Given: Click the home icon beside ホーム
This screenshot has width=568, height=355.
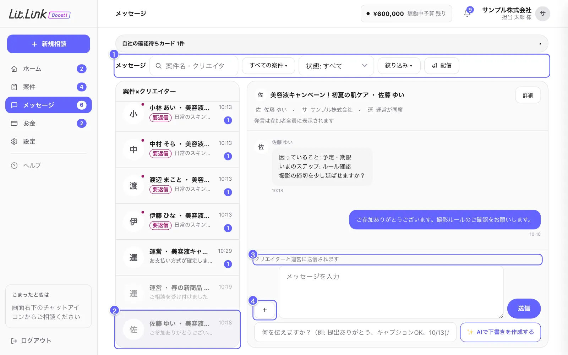Looking at the screenshot, I should (14, 69).
